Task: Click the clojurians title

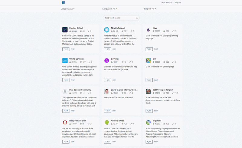Action: point(157,121)
